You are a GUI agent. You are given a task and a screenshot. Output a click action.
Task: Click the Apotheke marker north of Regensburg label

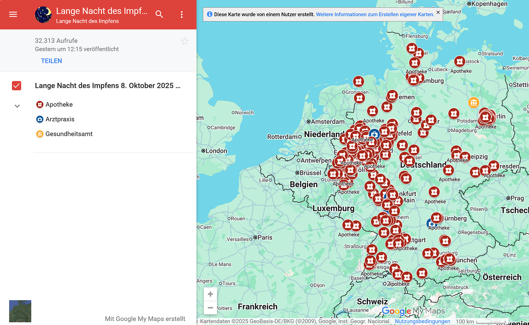[x=436, y=218]
